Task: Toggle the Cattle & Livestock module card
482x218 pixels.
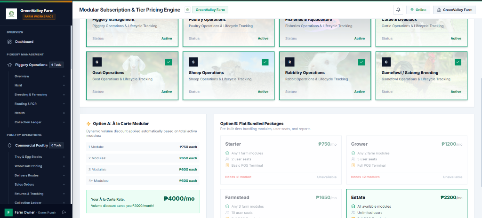Action: click(x=421, y=32)
